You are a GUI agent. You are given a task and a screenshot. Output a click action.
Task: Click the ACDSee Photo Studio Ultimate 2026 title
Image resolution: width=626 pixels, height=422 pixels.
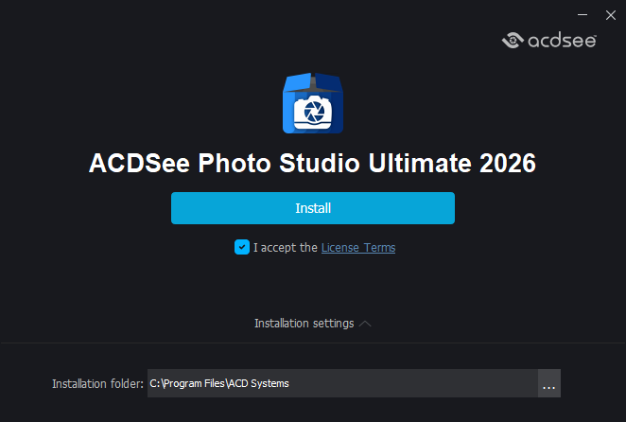coord(312,163)
